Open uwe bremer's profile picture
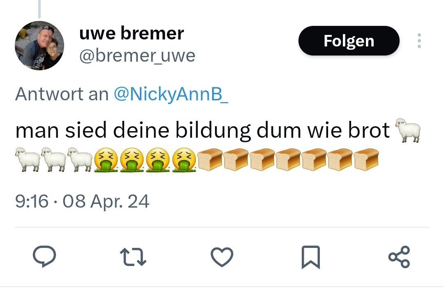This screenshot has width=444, height=289. (39, 46)
